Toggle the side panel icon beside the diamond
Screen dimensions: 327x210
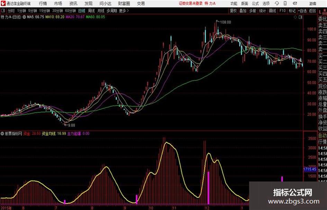coord(300,17)
